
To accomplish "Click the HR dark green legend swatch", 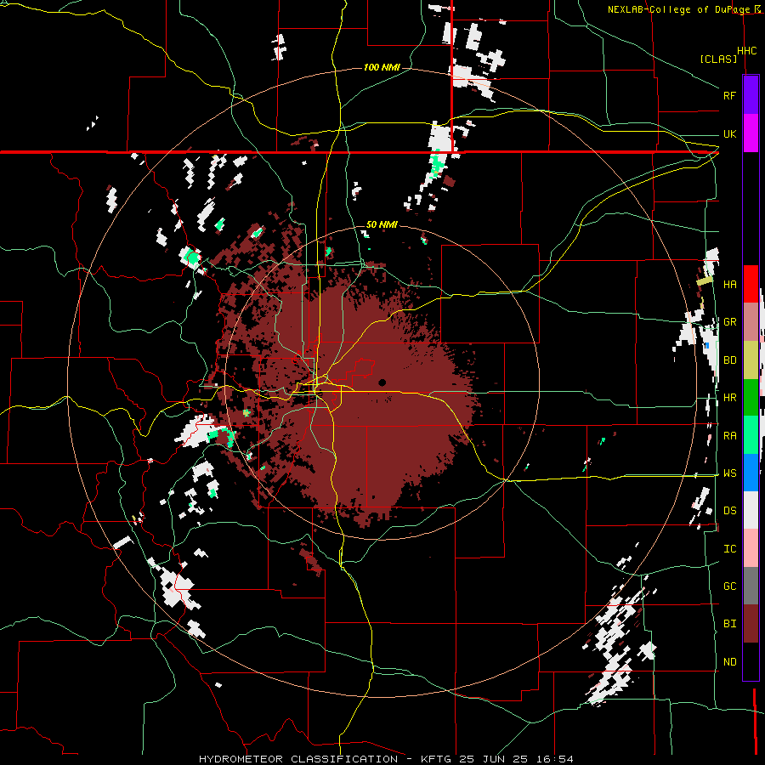I will [x=751, y=397].
